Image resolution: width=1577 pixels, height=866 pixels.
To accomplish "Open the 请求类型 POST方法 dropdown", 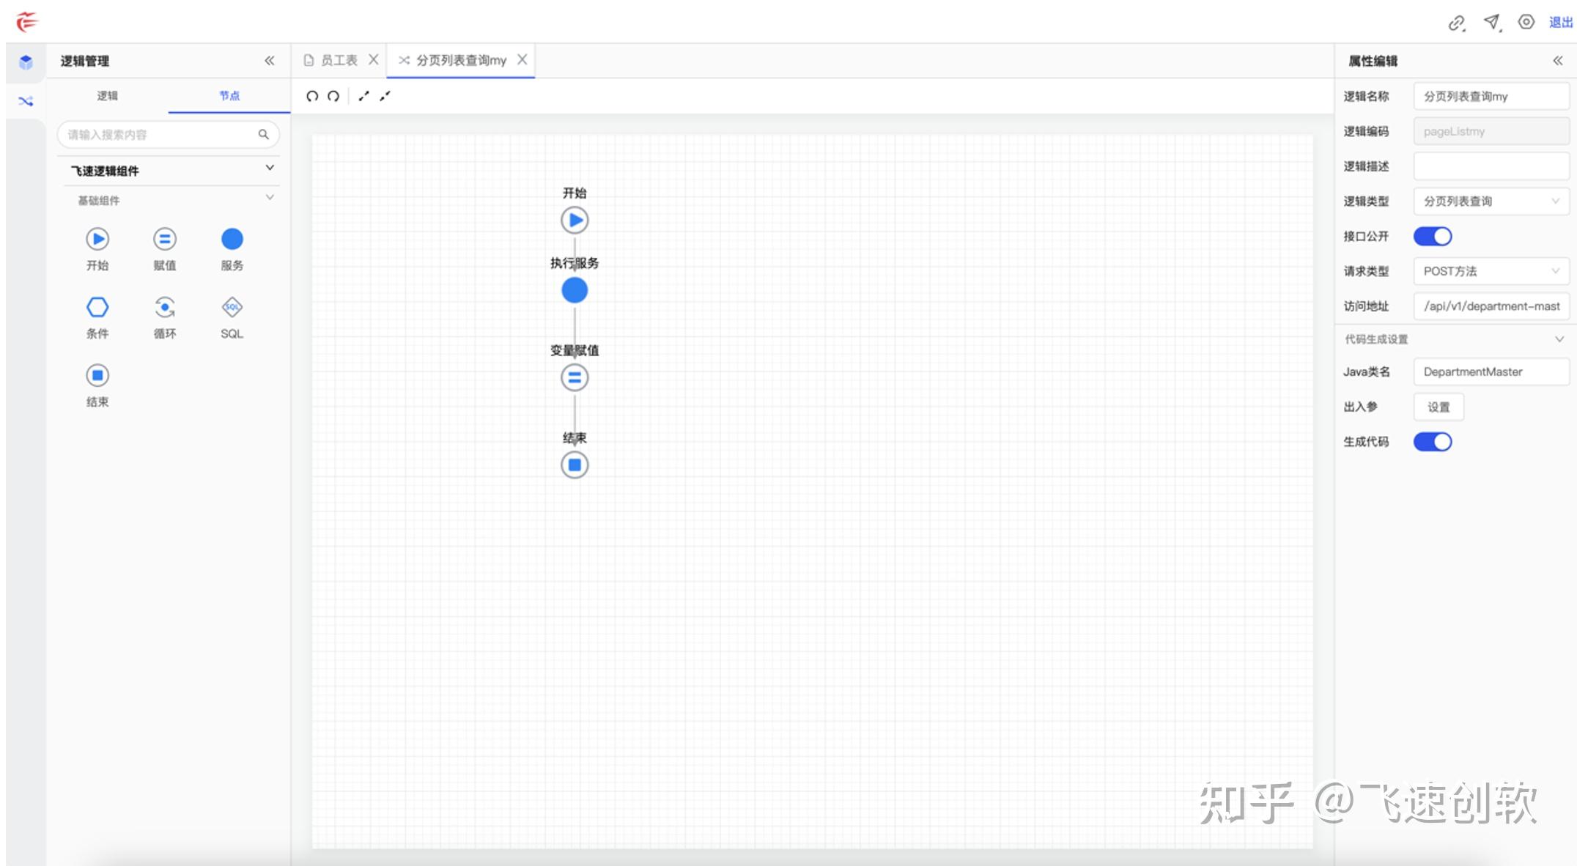I will tap(1491, 271).
